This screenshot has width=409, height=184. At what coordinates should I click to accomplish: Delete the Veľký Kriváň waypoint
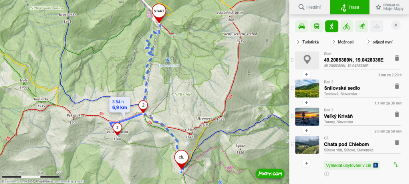point(397,114)
